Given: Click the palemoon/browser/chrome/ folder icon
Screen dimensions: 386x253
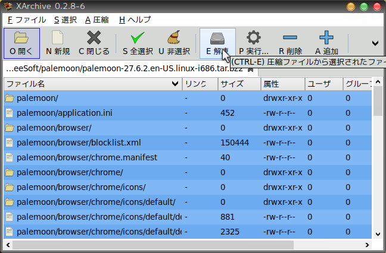Looking at the screenshot, I should [x=10, y=172].
